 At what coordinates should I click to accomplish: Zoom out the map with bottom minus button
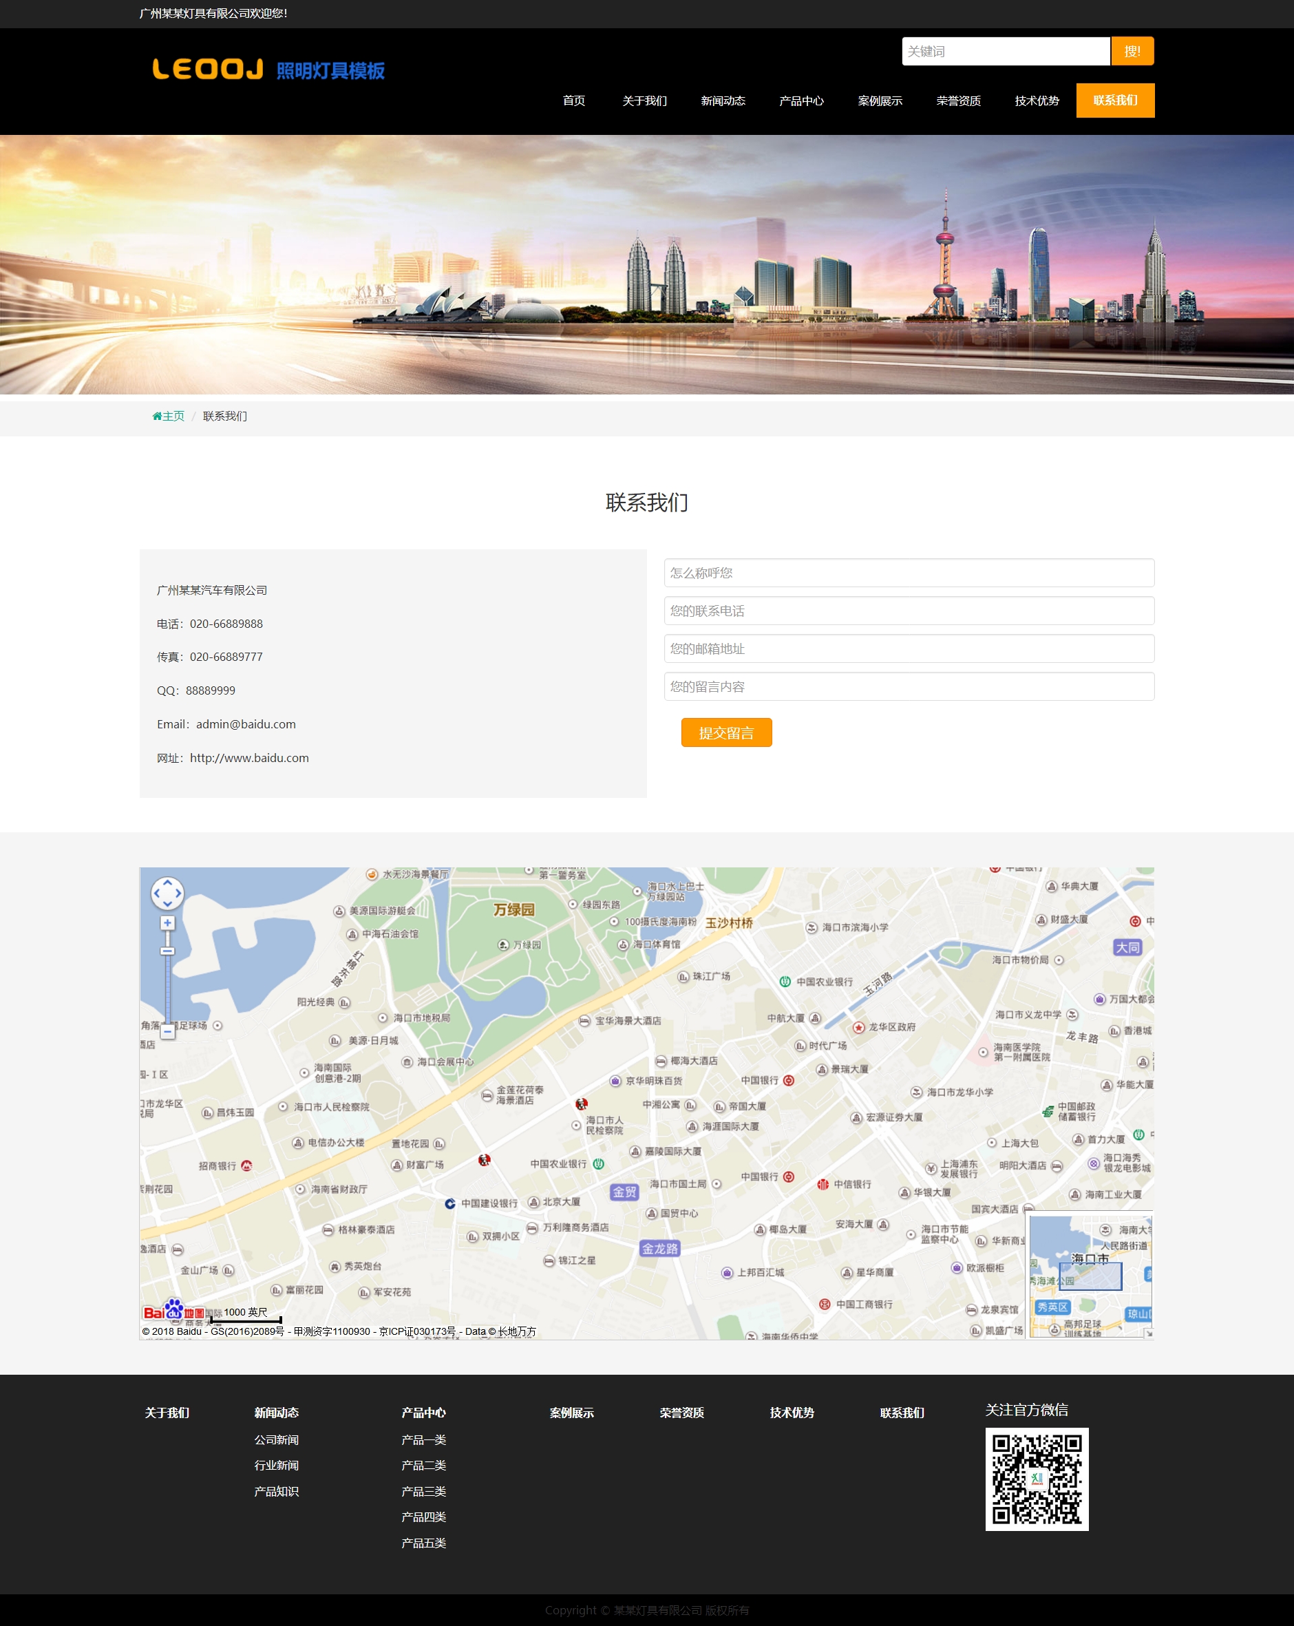tap(167, 1031)
